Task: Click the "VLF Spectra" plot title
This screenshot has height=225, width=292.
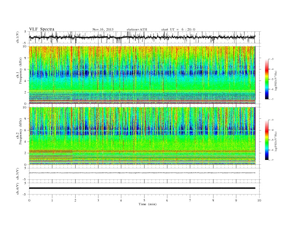Action: point(42,29)
